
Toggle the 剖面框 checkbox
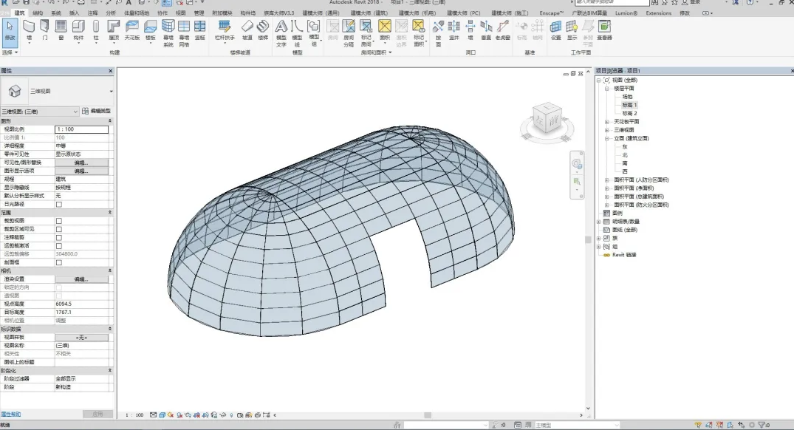[x=59, y=262]
